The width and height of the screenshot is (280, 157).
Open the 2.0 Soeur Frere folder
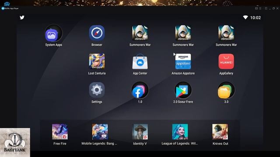[x=183, y=90]
